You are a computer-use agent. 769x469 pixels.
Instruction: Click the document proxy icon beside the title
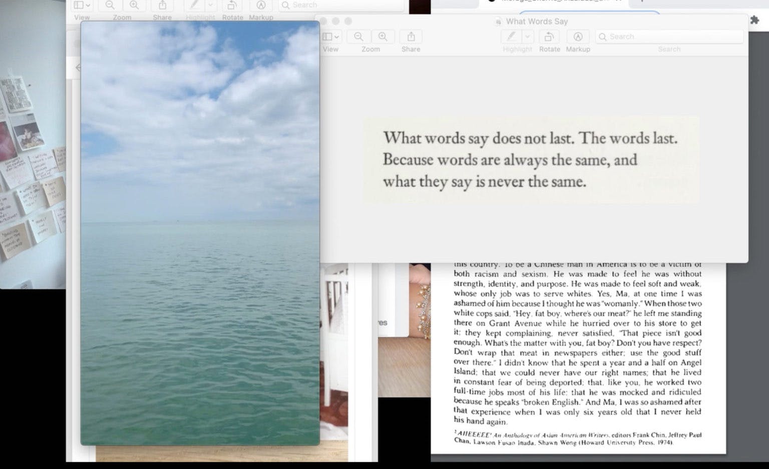pyautogui.click(x=498, y=22)
